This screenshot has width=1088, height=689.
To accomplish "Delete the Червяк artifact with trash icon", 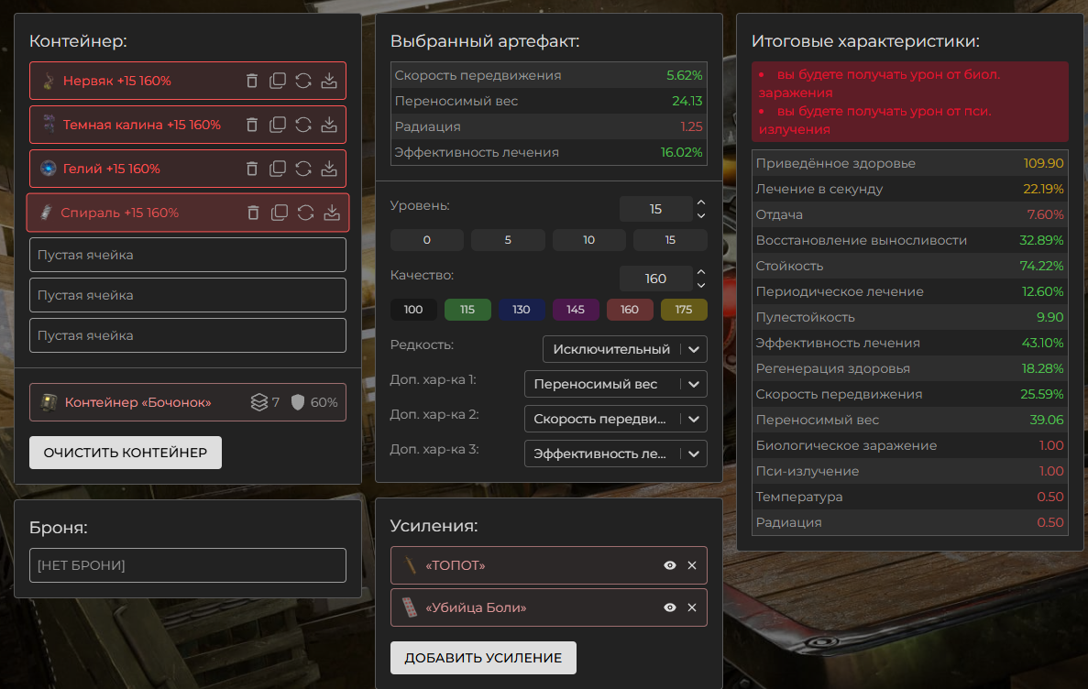I will click(x=252, y=81).
